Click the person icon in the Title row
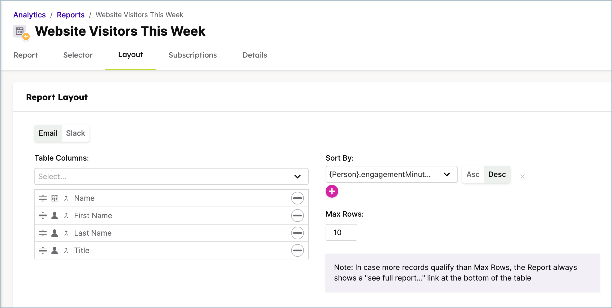This screenshot has height=308, width=612. tap(55, 250)
